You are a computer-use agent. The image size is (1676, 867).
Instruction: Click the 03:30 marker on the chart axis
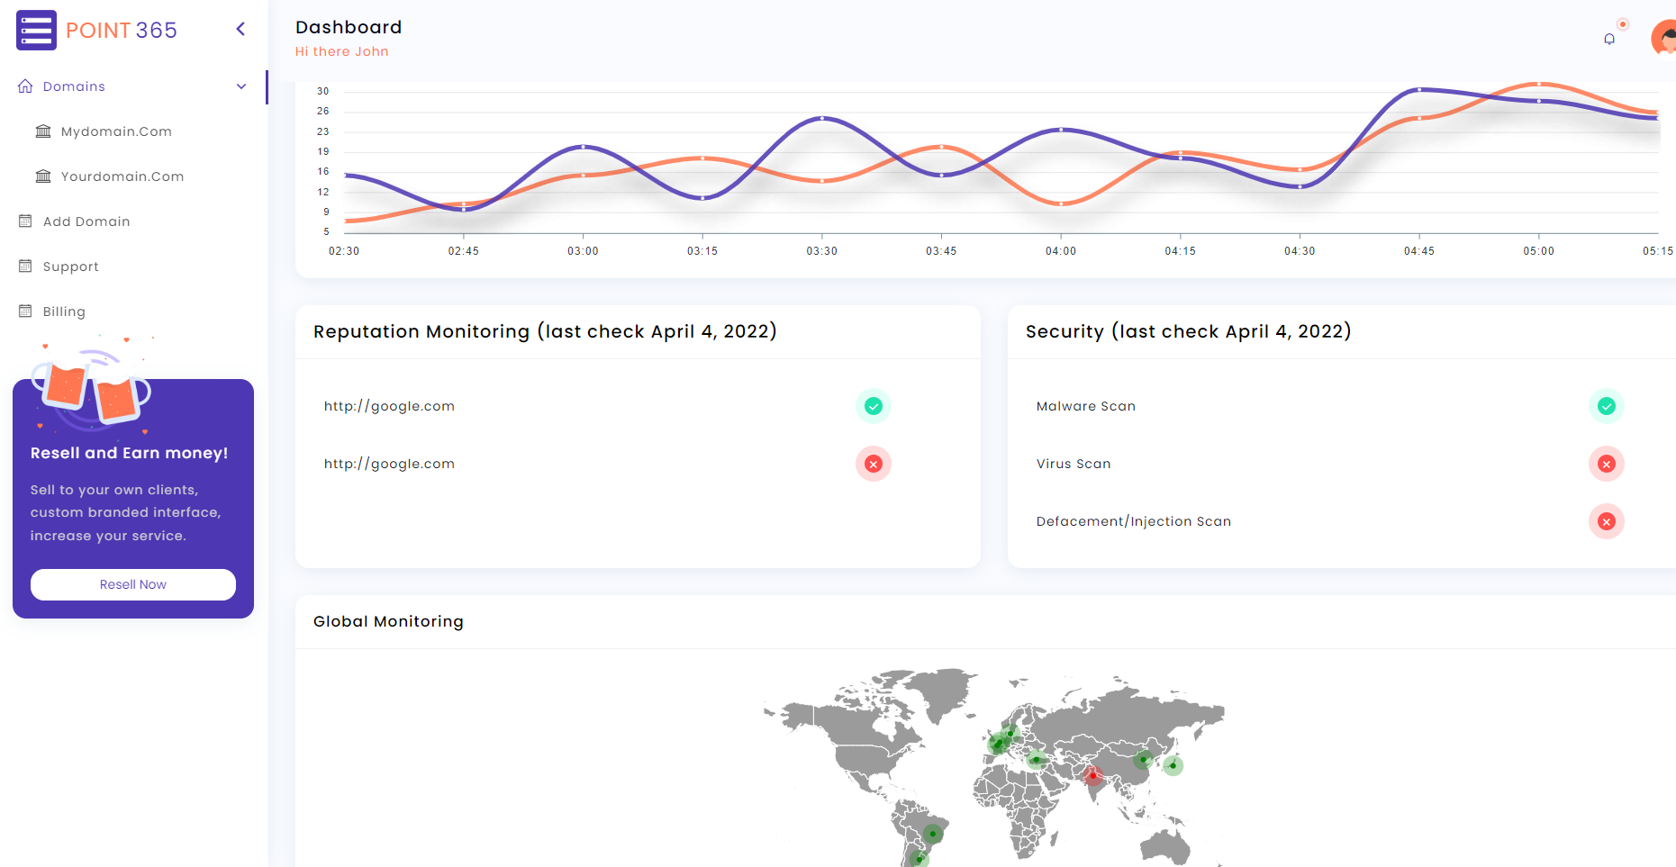(821, 250)
